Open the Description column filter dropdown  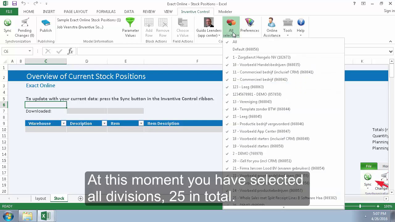coord(104,123)
